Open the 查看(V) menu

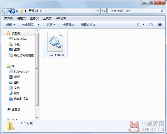35,18
